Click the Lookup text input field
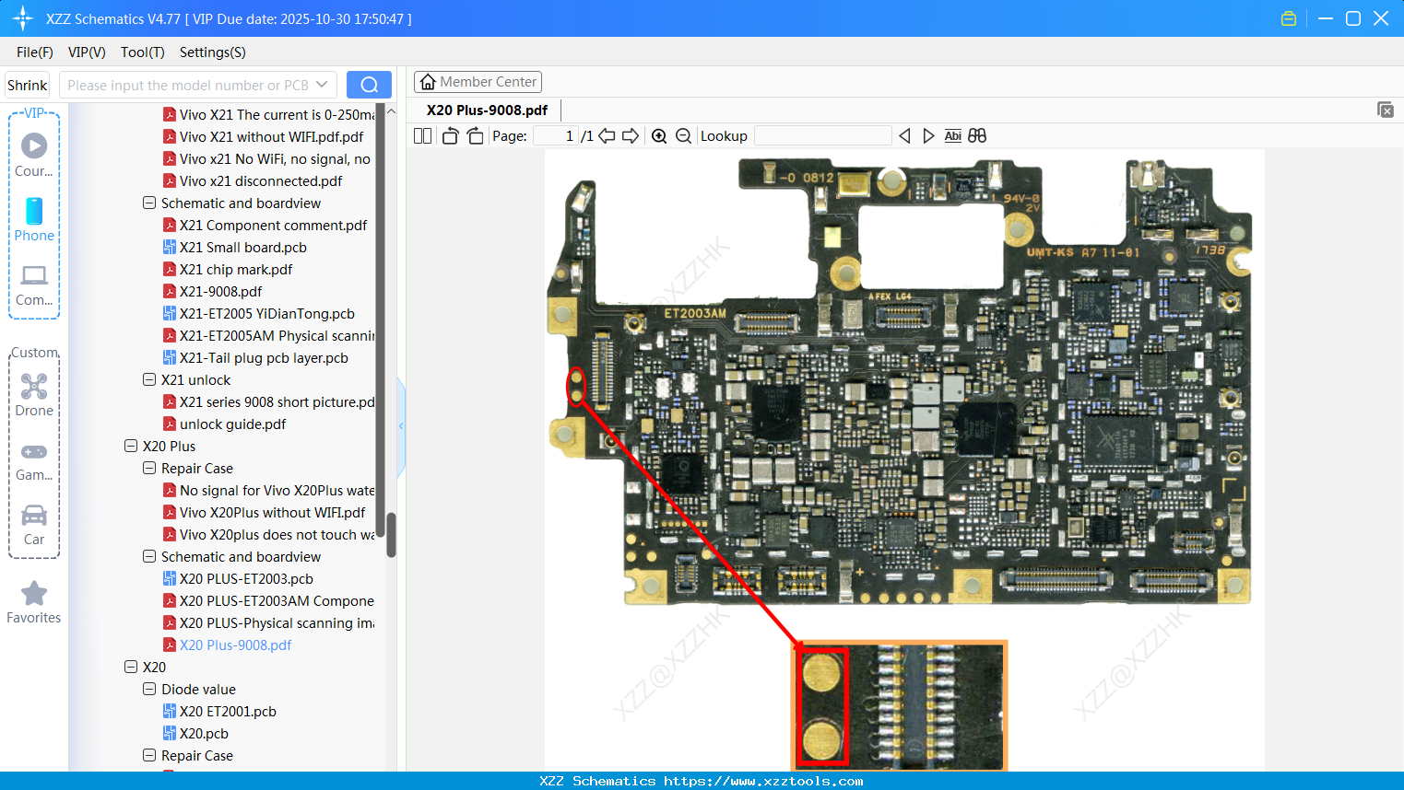Image resolution: width=1404 pixels, height=790 pixels. (822, 136)
